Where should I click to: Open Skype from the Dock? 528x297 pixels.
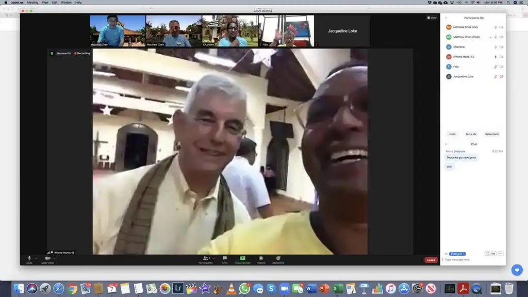pyautogui.click(x=271, y=289)
